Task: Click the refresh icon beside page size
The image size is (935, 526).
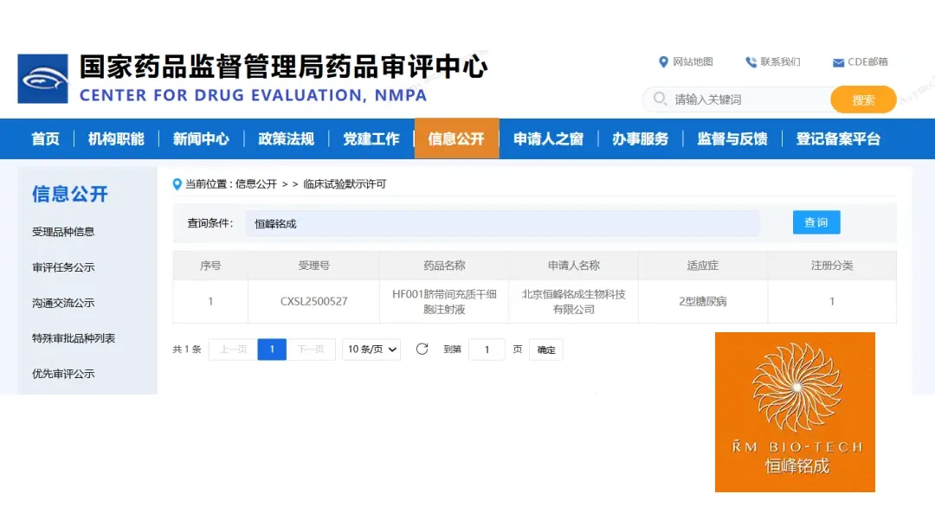Action: tap(422, 350)
